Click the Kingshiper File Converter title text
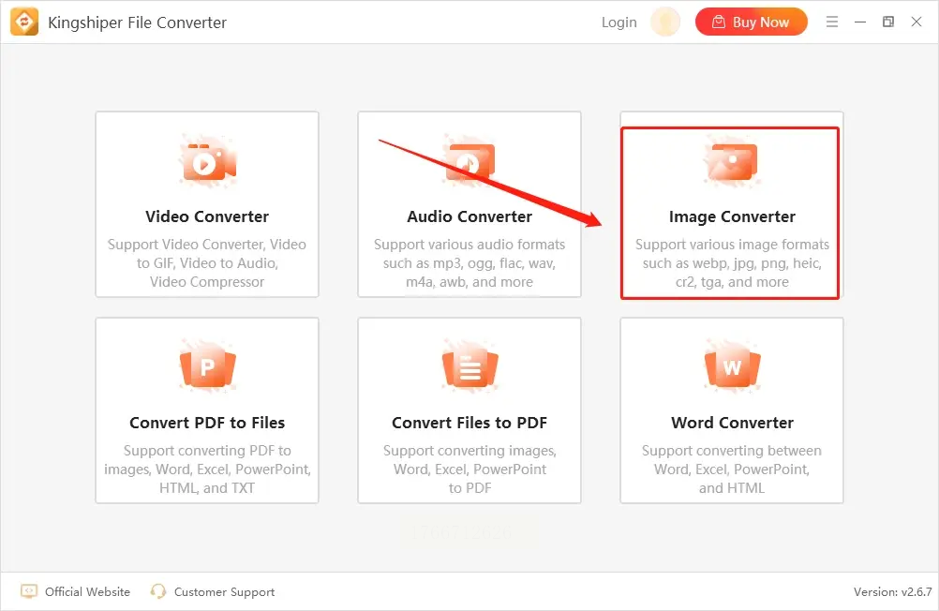This screenshot has width=939, height=611. click(137, 22)
